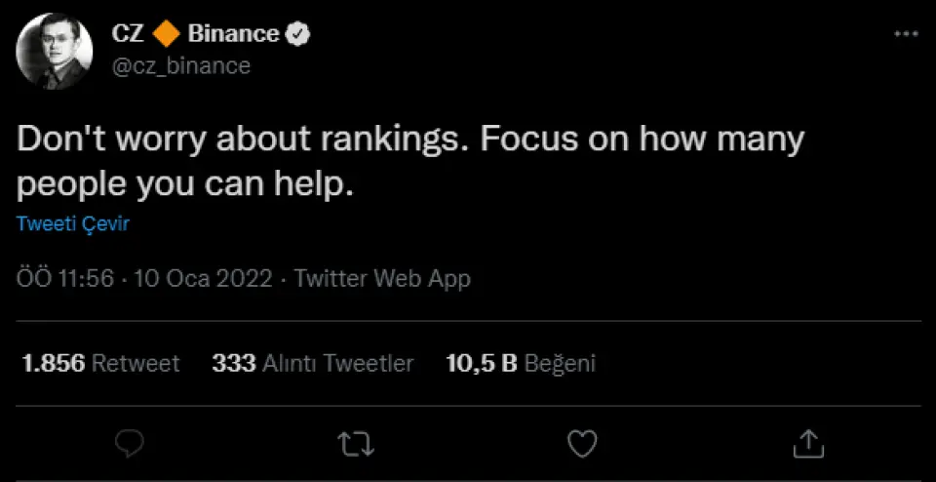Click the orange diamond icon in the name

167,34
